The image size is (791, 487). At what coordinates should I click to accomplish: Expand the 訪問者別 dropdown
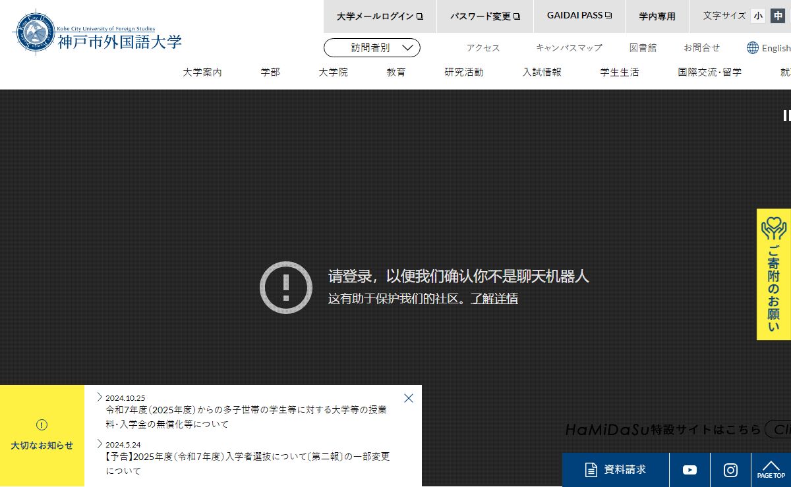(372, 47)
